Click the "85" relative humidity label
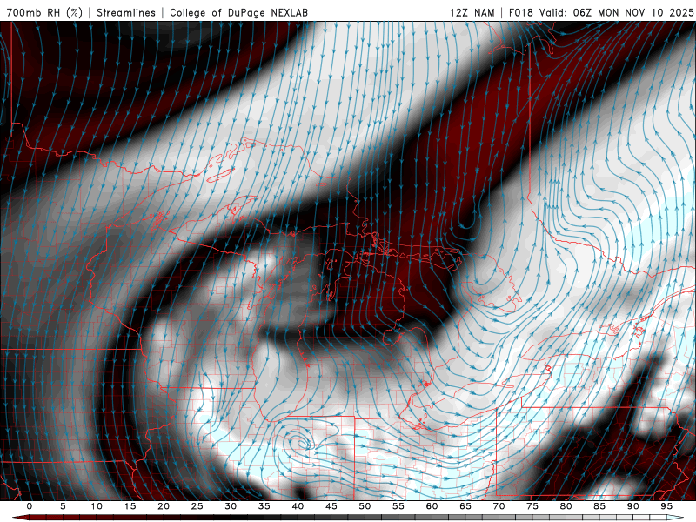Screen dimensions: 696x522 coord(599,506)
